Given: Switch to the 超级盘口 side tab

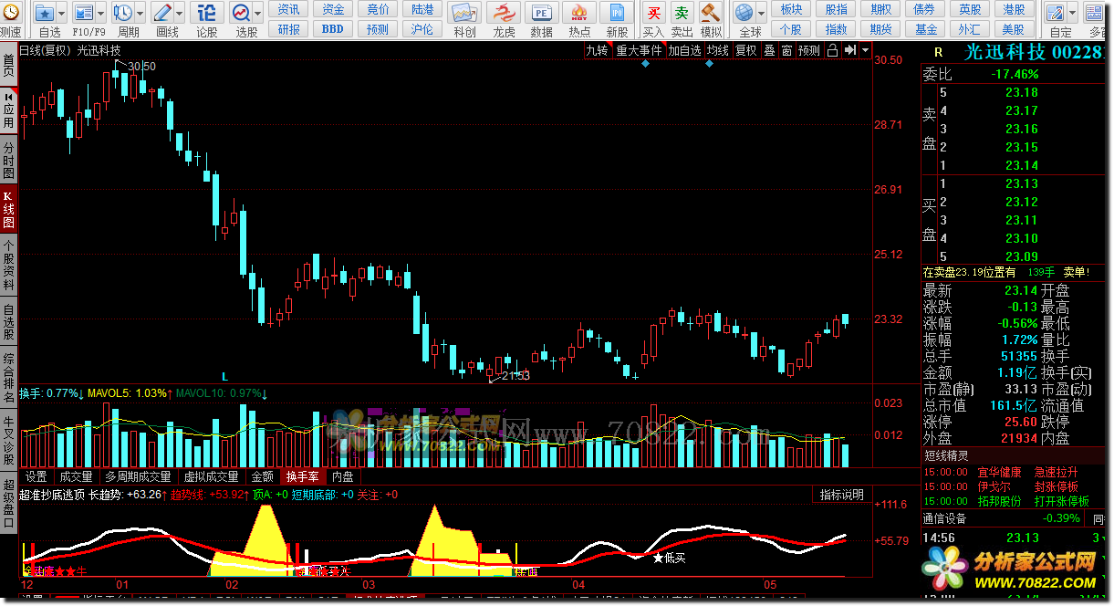Looking at the screenshot, I should pos(8,501).
